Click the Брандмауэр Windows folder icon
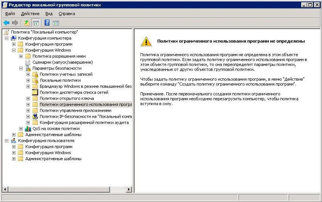322x202 pixels. click(x=35, y=86)
